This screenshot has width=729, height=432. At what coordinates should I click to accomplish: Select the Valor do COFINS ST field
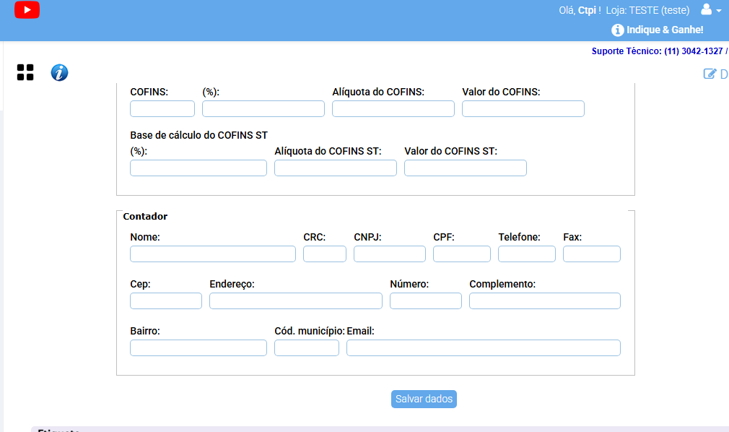coord(465,168)
